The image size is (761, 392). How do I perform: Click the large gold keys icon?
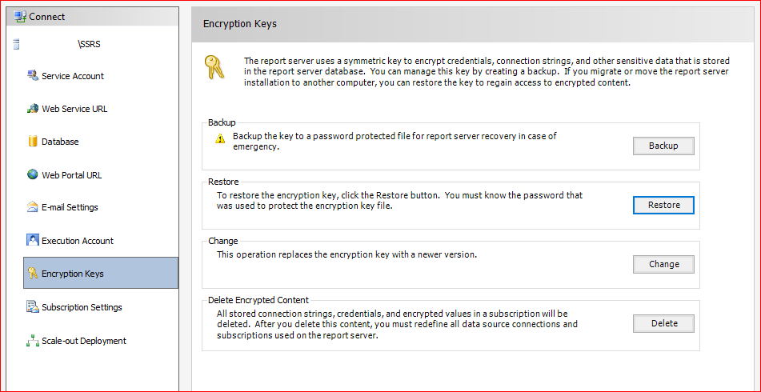pyautogui.click(x=214, y=67)
